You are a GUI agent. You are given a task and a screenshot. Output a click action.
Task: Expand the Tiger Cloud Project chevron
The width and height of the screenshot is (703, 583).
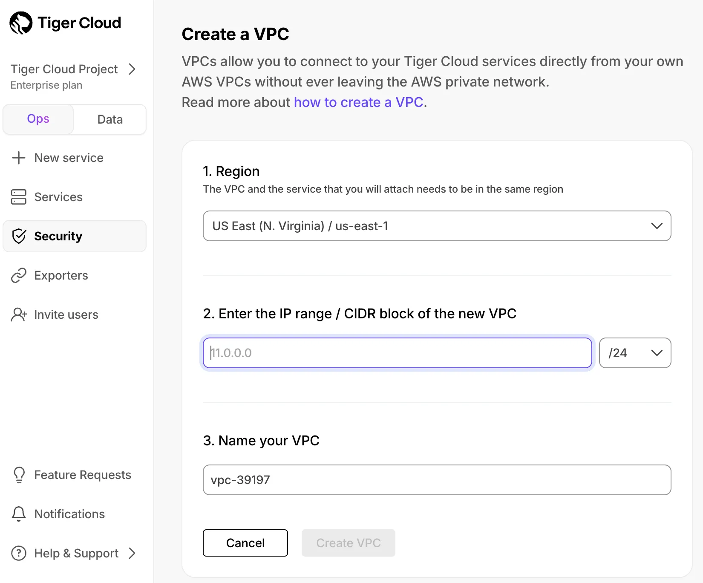[132, 69]
